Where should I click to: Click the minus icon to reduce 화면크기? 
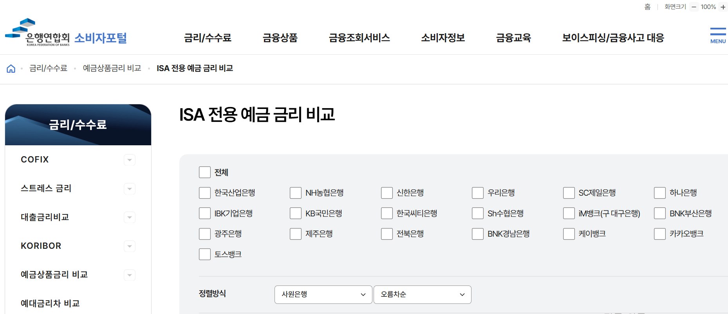(x=694, y=7)
